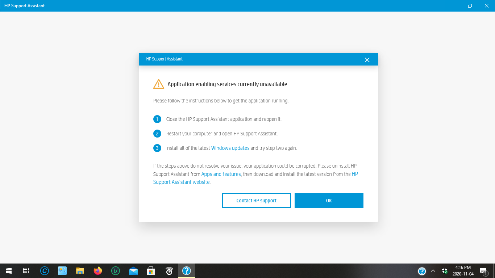Viewport: 495px width, 278px height.
Task: Open the clock showing 4:16 PM
Action: pos(463,271)
